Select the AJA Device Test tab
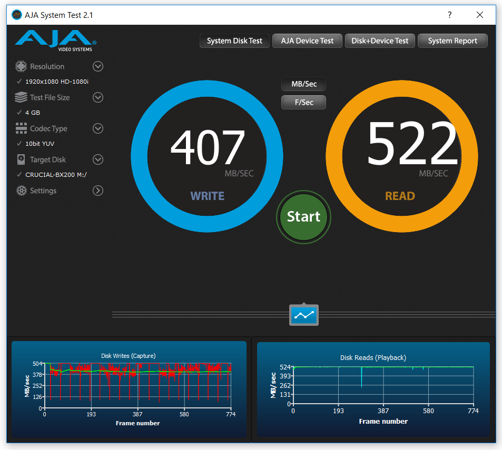 (307, 41)
